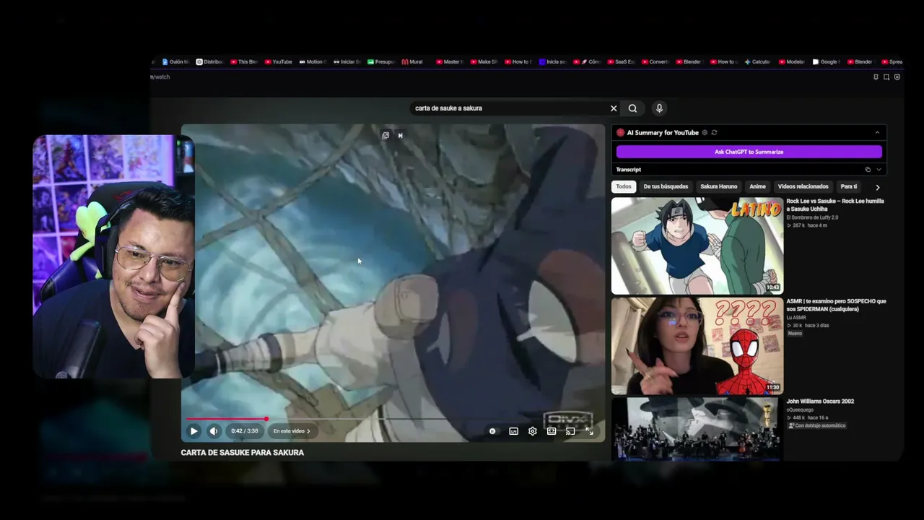Viewport: 924px width, 520px height.
Task: Toggle subtitles on the video player
Action: 513,431
